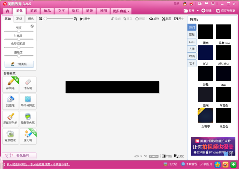Screen dimensions: 239x169
Task: Click the home icon button
Action: 7,11
